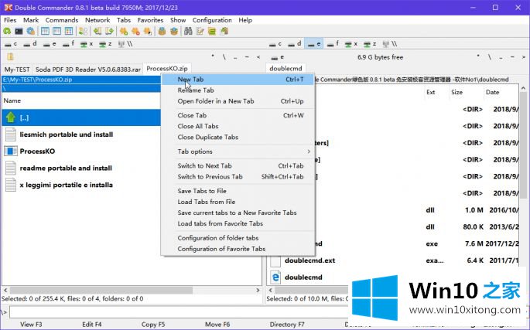Click the copy filenames clipboard icon
530x330 pixels.
(x=224, y=32)
